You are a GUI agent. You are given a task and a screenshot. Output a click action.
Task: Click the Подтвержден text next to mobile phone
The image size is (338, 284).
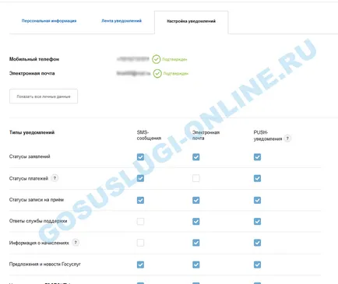[174, 59]
